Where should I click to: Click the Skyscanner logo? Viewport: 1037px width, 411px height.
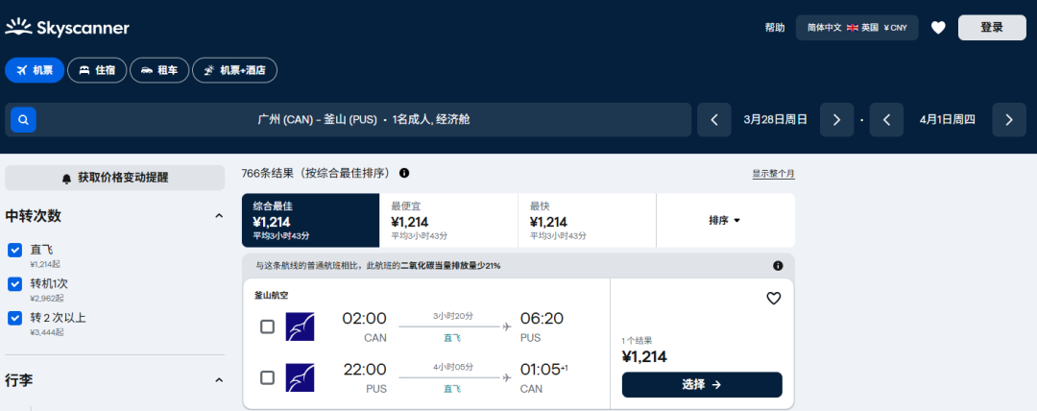pyautogui.click(x=67, y=28)
